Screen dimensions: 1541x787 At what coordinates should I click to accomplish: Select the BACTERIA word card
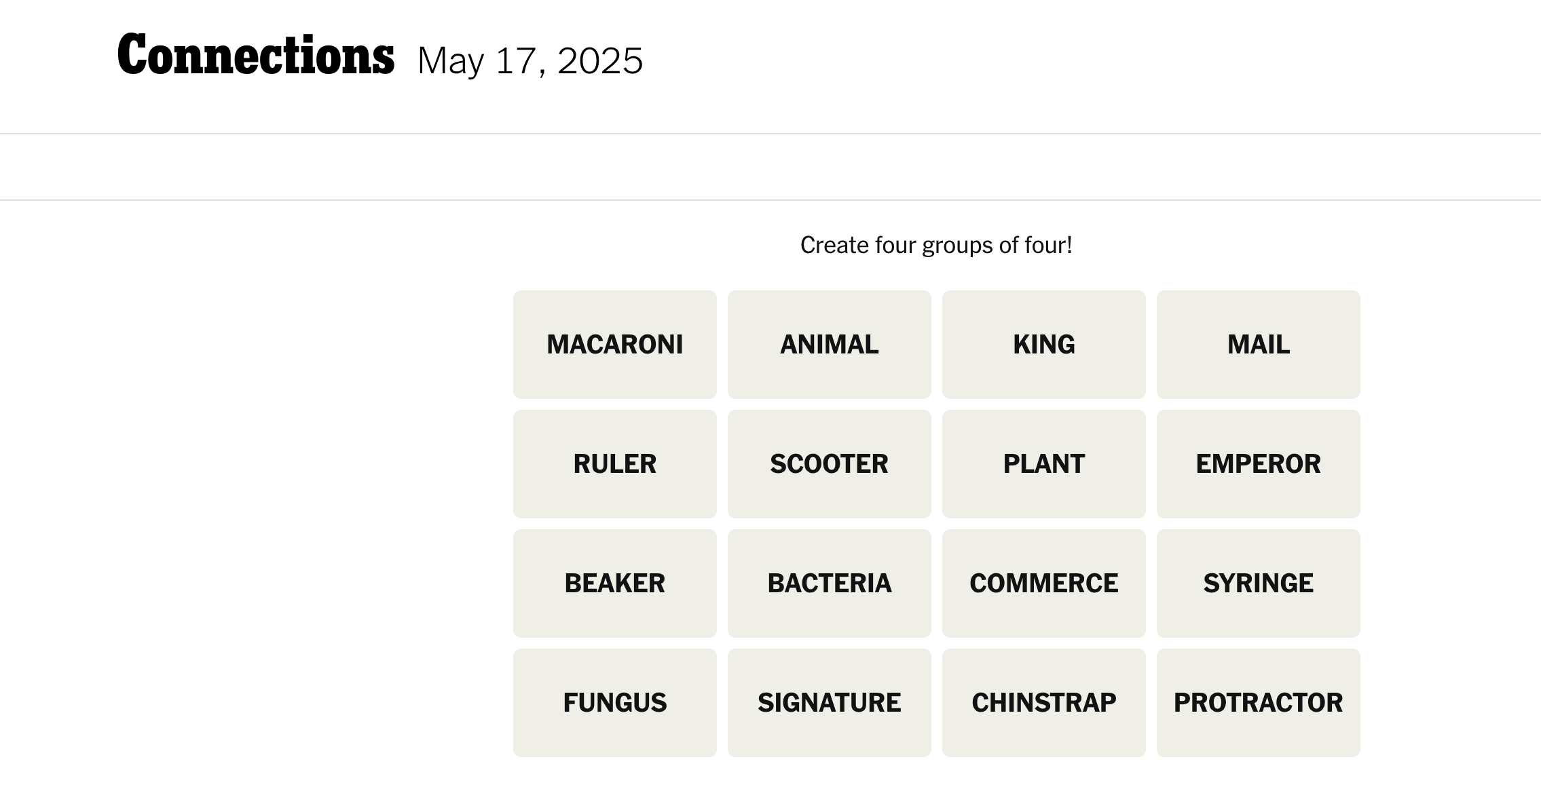[829, 583]
